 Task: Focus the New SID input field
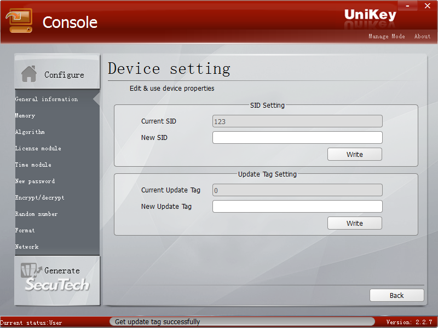(x=297, y=138)
